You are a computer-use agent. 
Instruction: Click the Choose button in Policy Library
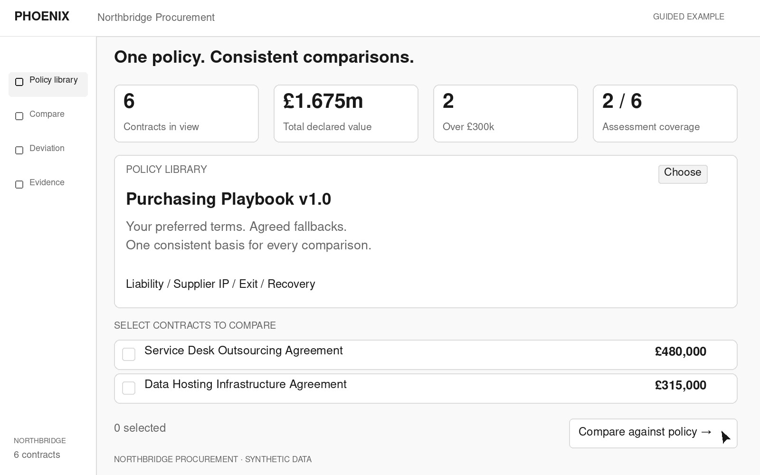tap(683, 174)
